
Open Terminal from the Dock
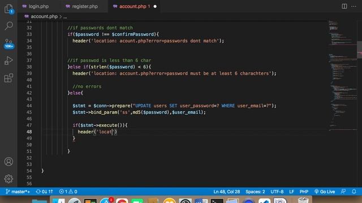[217, 201]
